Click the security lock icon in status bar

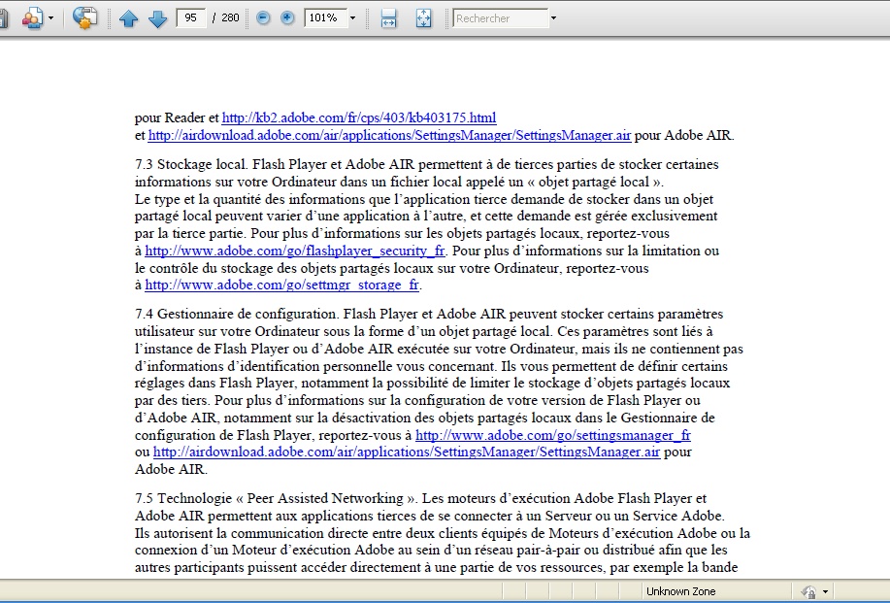[808, 591]
